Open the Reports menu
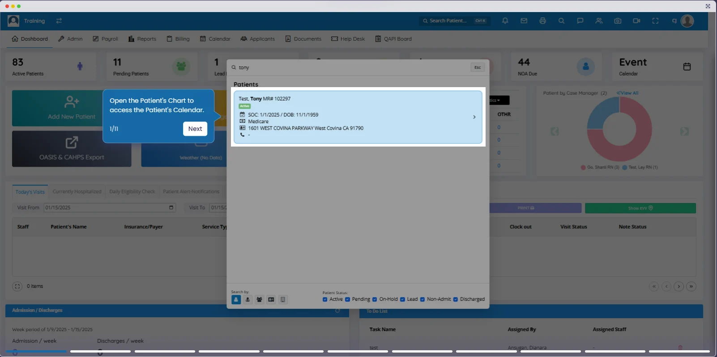Screen dimensions: 717x357 142,39
